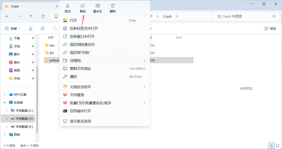Expand arrow next to 火绒安全软件
Screen dimensions: 282x149
click(144, 87)
